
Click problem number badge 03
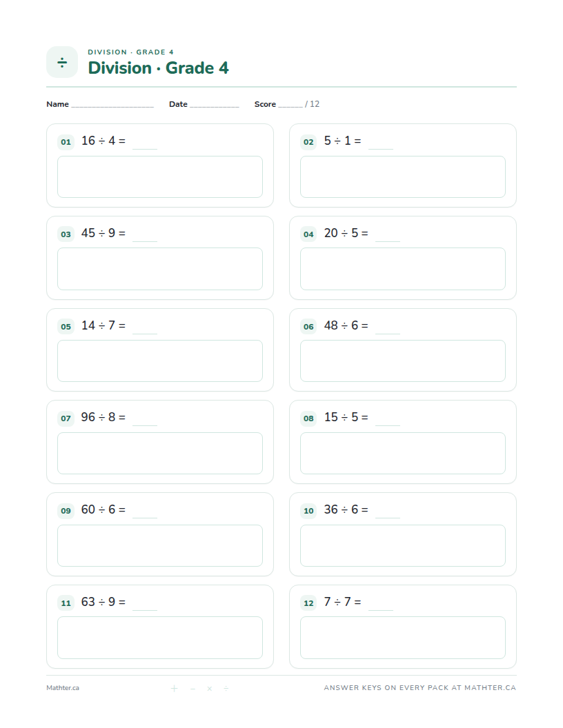point(66,234)
